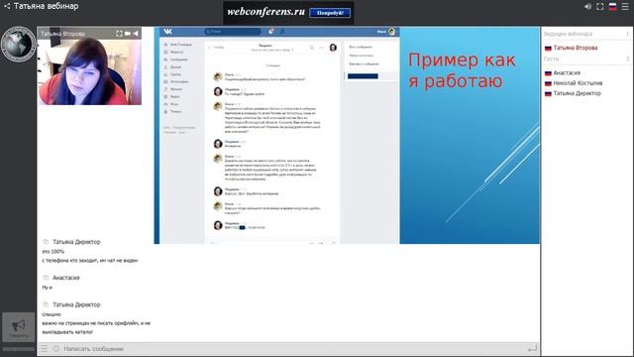Click the icon beside last Татьяна Директор message
This screenshot has width=634, height=357.
[x=46, y=304]
